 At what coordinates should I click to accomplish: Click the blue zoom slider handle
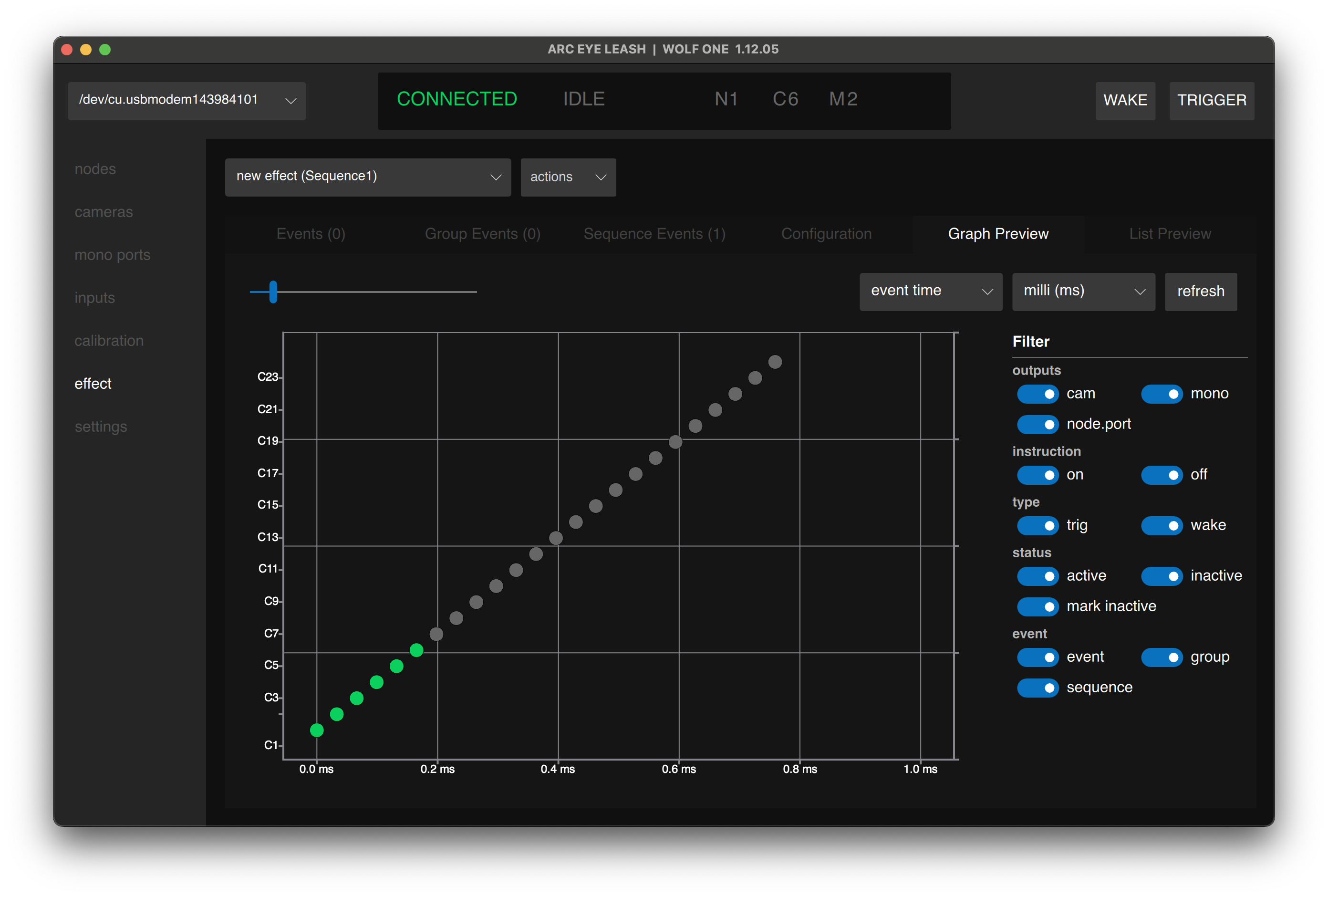click(x=273, y=292)
